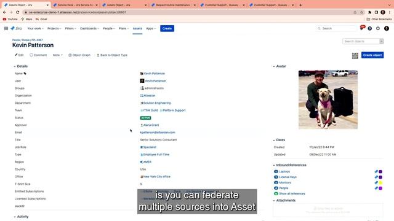394x221 pixels.
Task: Open the kpatterson@atlassian.com email link
Action: point(158,133)
